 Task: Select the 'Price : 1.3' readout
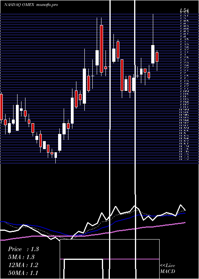(23, 249)
